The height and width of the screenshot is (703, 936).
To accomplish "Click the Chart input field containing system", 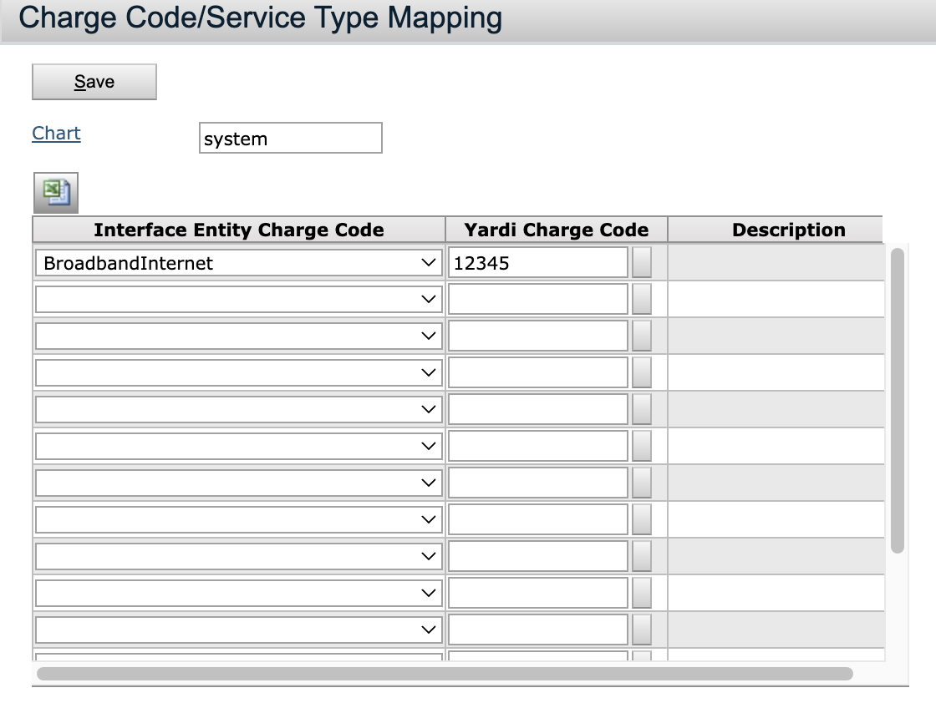I will (x=290, y=139).
